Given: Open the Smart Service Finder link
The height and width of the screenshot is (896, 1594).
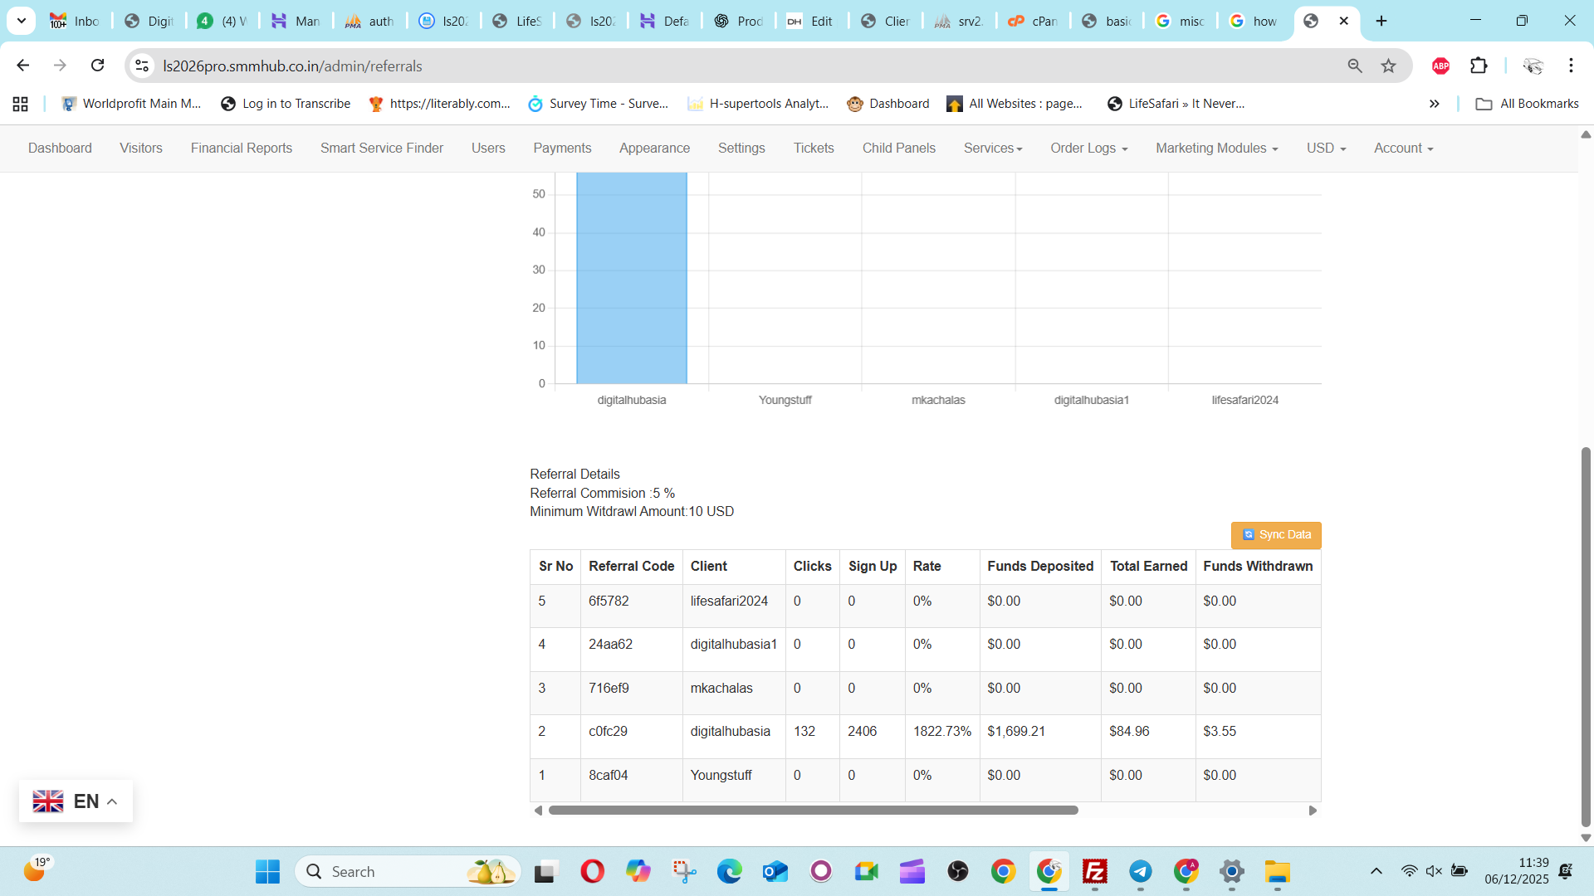Looking at the screenshot, I should 381,148.
